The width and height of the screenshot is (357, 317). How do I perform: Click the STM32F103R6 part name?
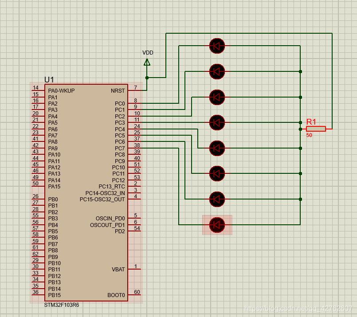pyautogui.click(x=62, y=305)
